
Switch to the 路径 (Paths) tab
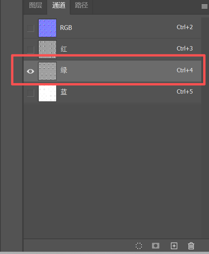pyautogui.click(x=81, y=5)
